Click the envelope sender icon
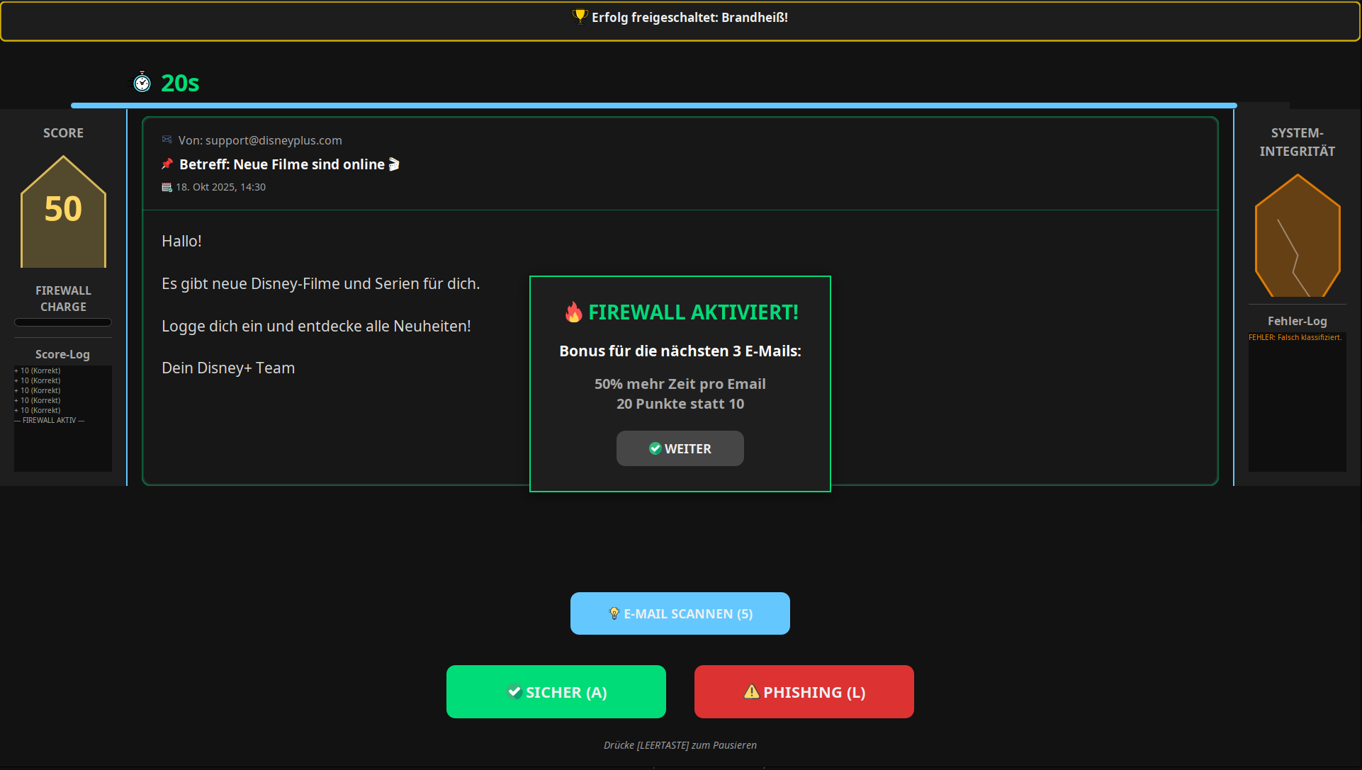Image resolution: width=1362 pixels, height=770 pixels. click(167, 140)
